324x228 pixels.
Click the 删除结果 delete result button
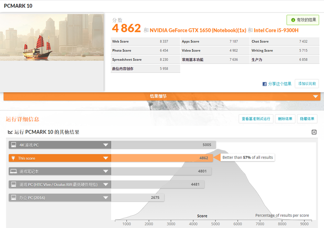[x=285, y=119]
